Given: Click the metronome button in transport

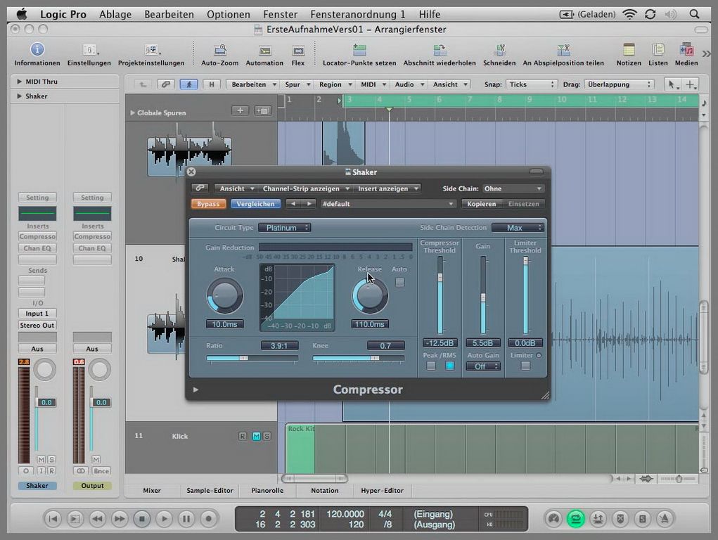Looking at the screenshot, I should [x=665, y=518].
